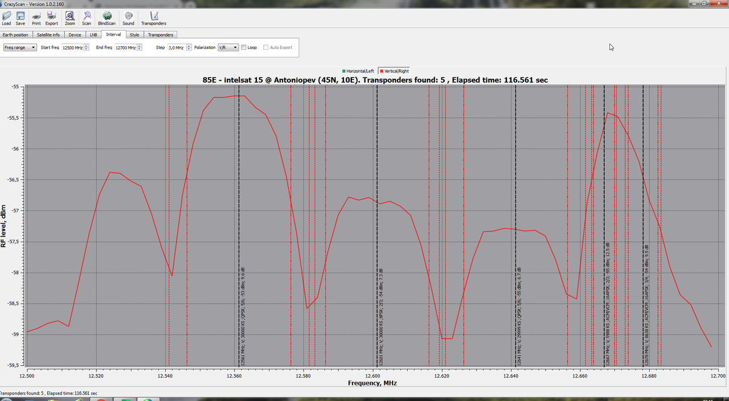Image resolution: width=729 pixels, height=401 pixels.
Task: Adjust the Start freq spinner arrows
Action: (x=87, y=48)
